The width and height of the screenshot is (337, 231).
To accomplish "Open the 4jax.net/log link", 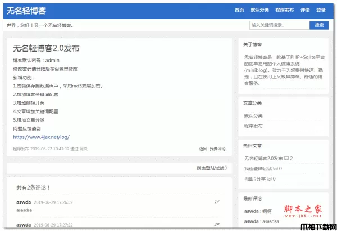I will 41,137.
